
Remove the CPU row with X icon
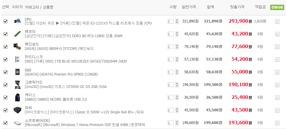point(277,22)
